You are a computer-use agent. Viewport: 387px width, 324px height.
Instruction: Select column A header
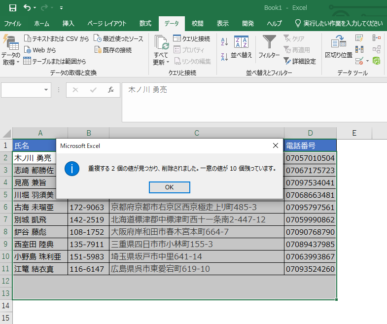point(40,133)
